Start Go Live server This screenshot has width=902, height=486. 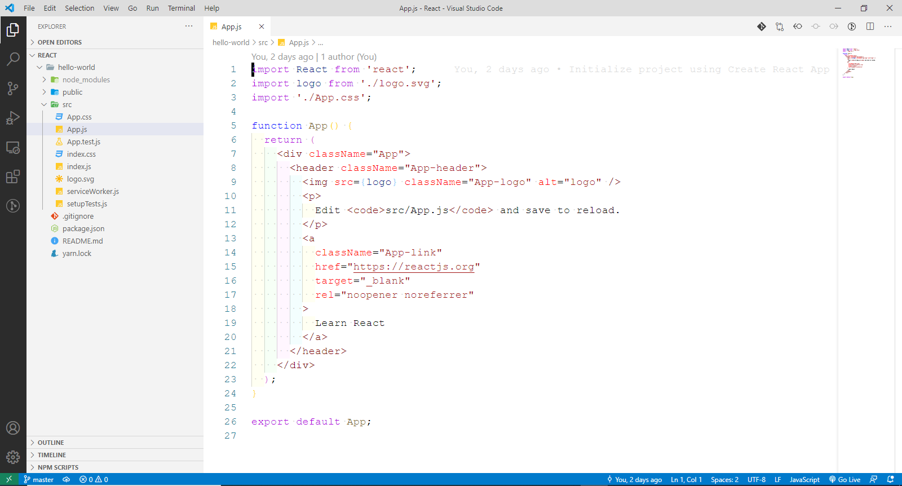pos(844,480)
